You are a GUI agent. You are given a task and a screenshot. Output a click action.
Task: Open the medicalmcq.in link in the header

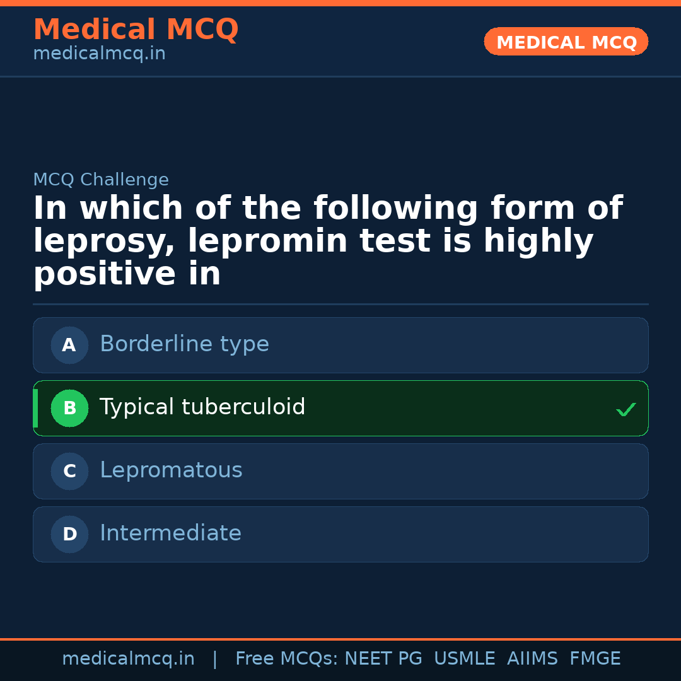[x=98, y=53]
